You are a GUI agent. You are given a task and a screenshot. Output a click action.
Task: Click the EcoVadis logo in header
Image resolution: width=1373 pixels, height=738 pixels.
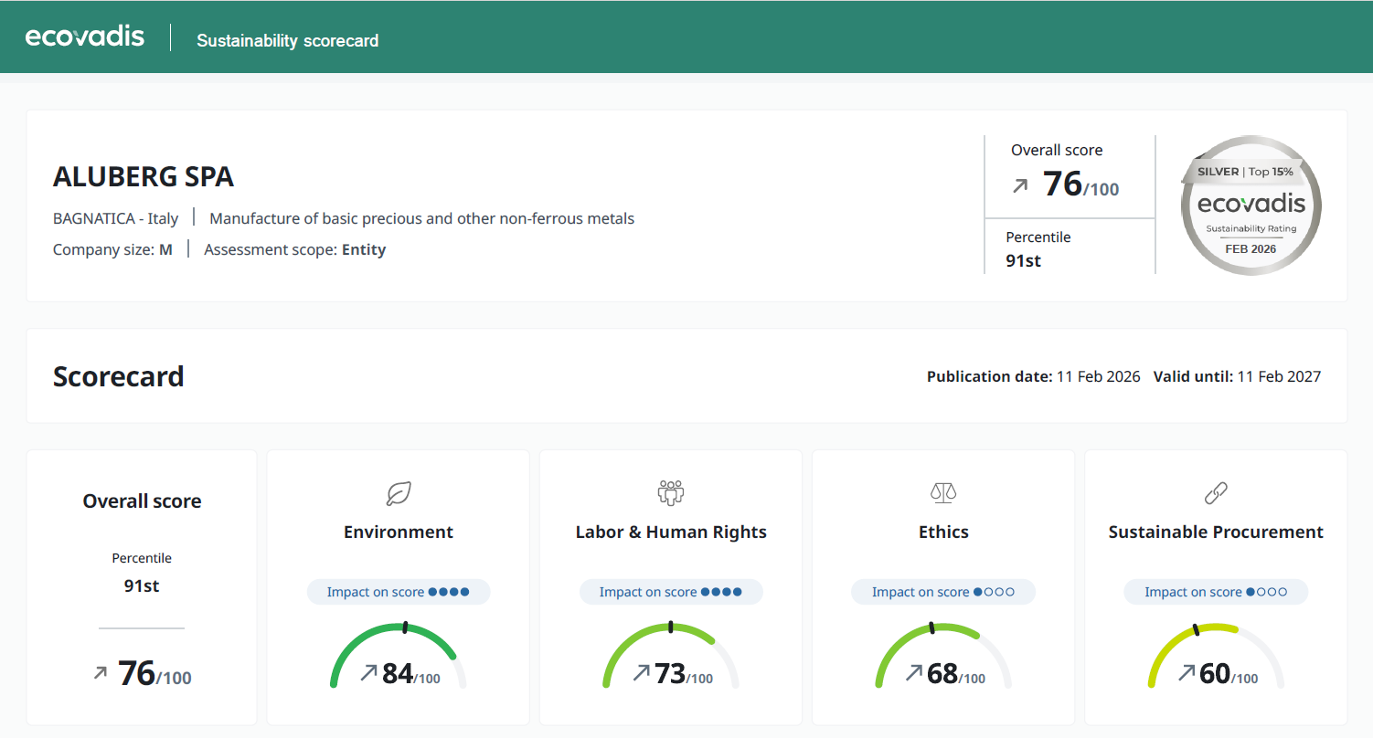click(85, 37)
